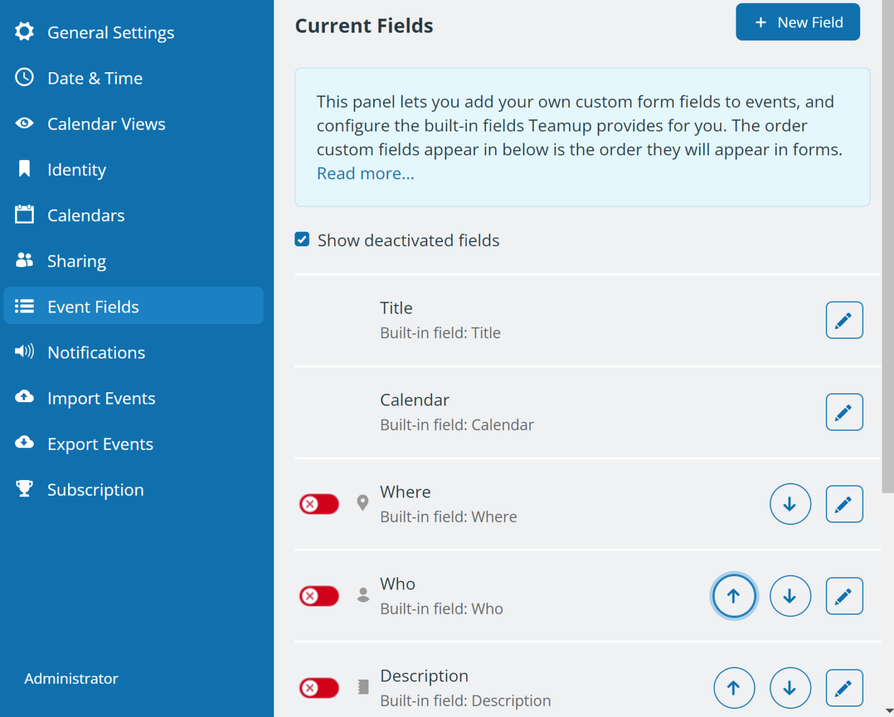Screen dimensions: 894x717
Task: Click the New Field button
Action: point(797,22)
